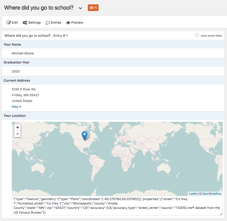Click the Entries speech bubble icon
Viewport: 227px width, 221px height.
point(47,23)
